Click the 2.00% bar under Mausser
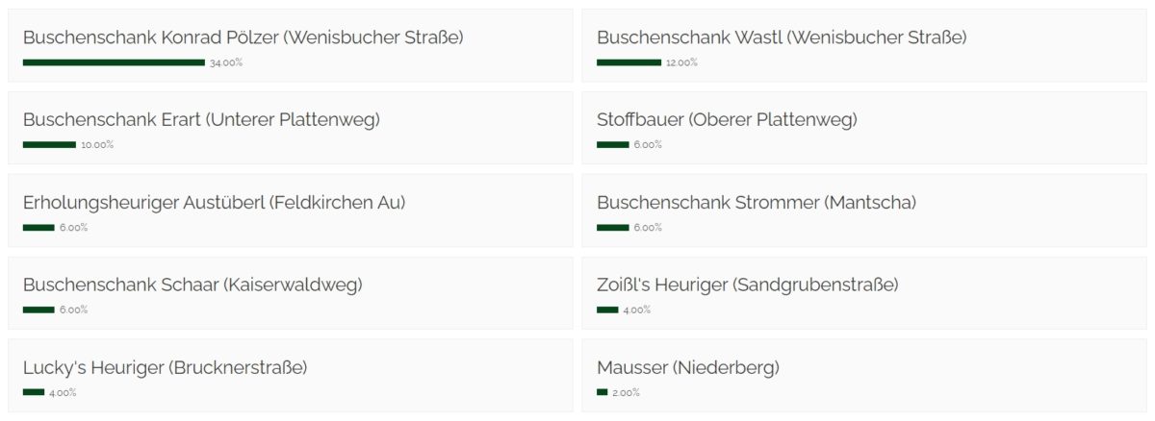 (x=603, y=392)
